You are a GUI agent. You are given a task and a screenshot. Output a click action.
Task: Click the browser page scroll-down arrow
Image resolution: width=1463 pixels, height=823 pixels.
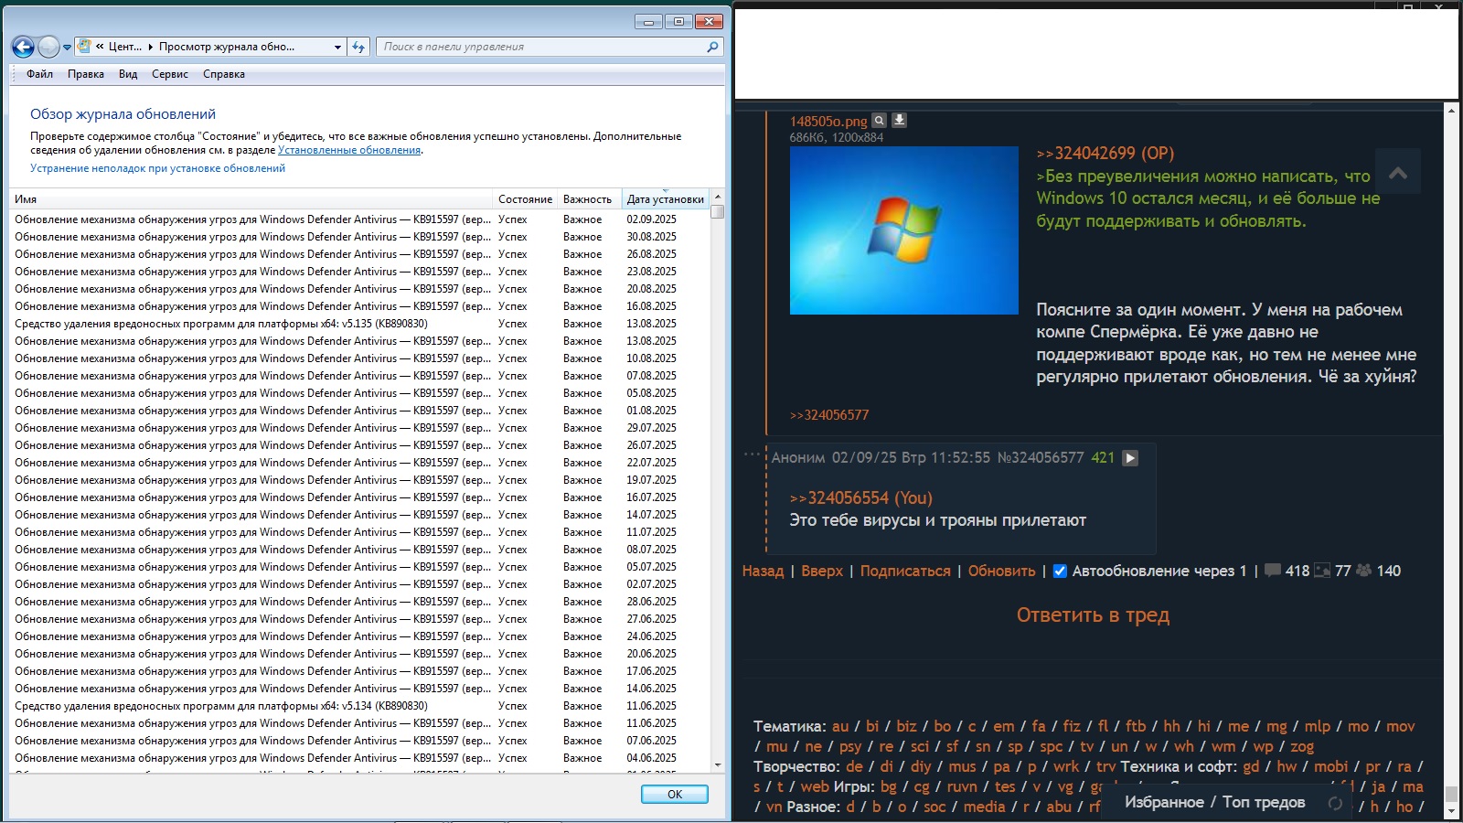click(1451, 810)
